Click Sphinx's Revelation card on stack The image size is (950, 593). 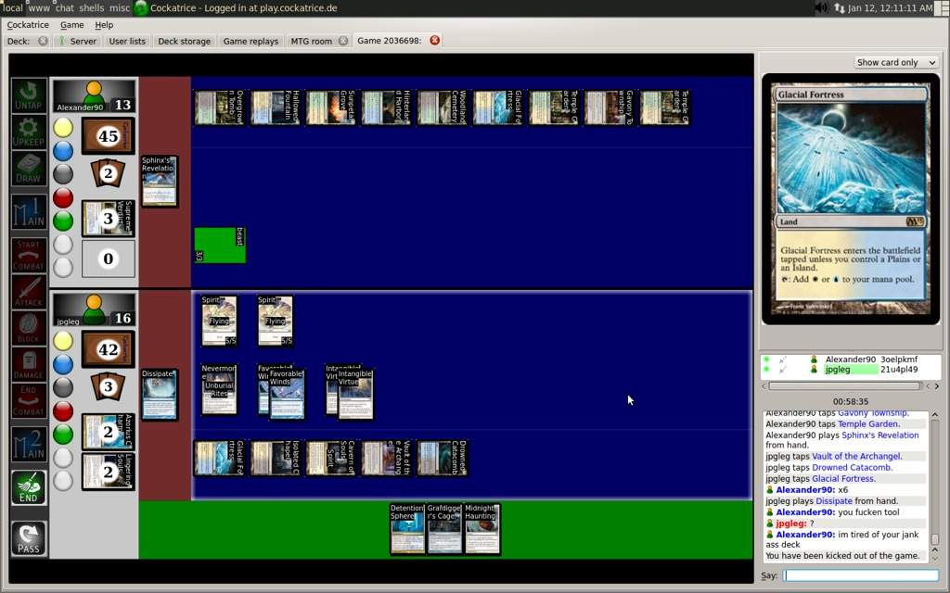159,181
